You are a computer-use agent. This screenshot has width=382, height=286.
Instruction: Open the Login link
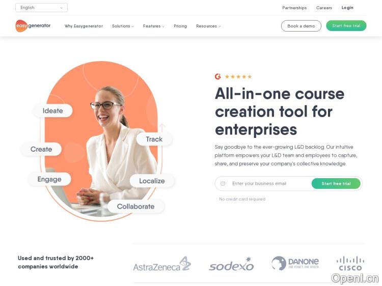[347, 8]
